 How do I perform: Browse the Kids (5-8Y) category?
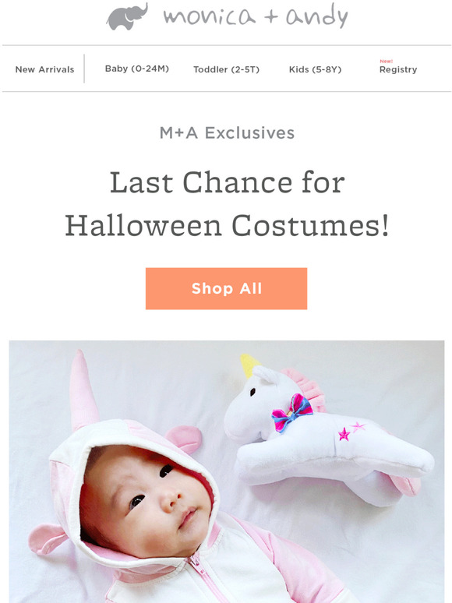pyautogui.click(x=315, y=69)
